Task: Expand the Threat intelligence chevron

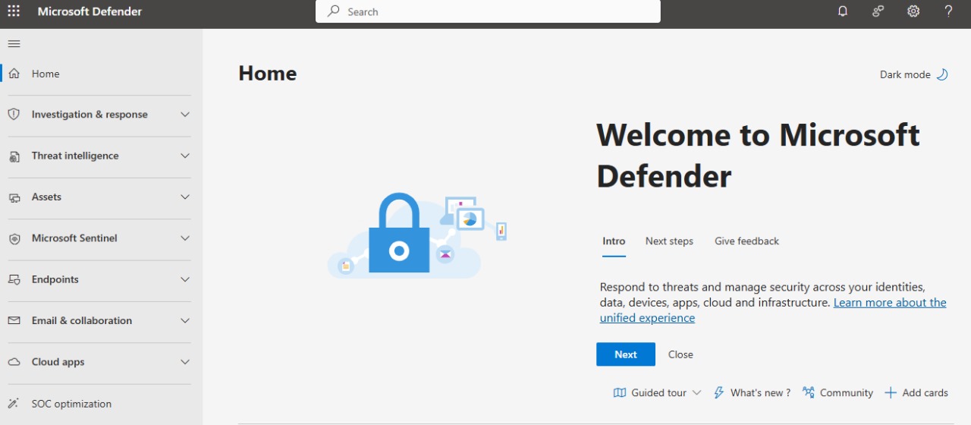Action: (184, 156)
